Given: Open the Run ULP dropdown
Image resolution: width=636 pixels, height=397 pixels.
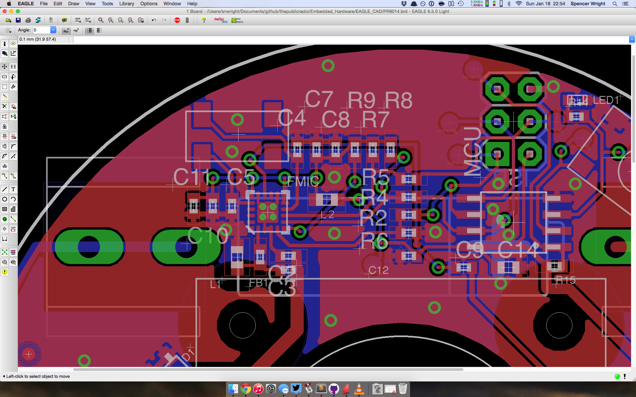Looking at the screenshot, I should (x=88, y=21).
